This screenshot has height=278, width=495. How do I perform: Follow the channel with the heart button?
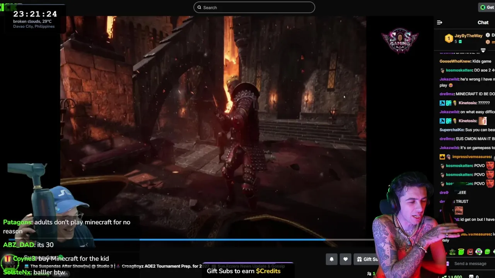(345, 259)
